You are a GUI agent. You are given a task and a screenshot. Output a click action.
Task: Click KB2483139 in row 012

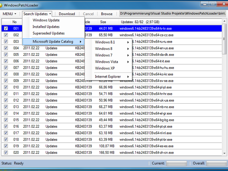[84, 100]
